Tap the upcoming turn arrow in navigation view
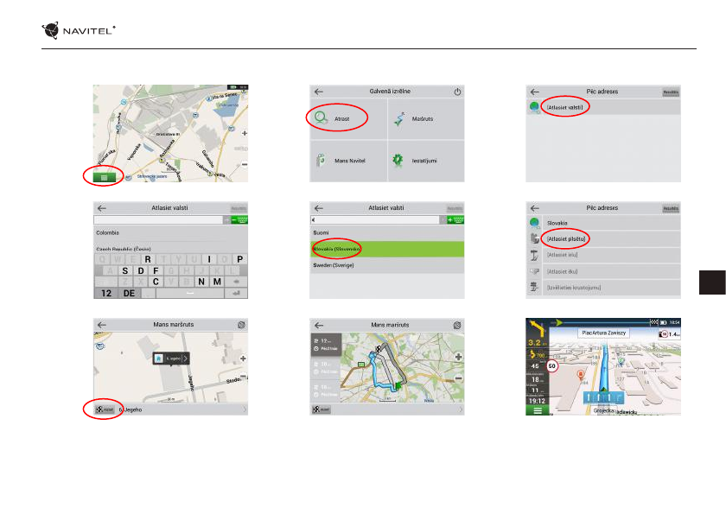Image resolution: width=726 pixels, height=514 pixels. point(537,328)
